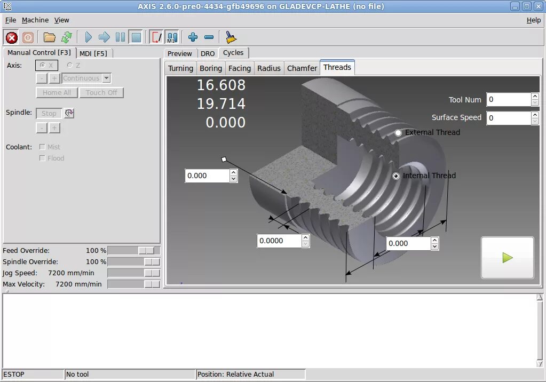The image size is (546, 382).
Task: Click the 0.0000 pitch input field
Action: (279, 241)
